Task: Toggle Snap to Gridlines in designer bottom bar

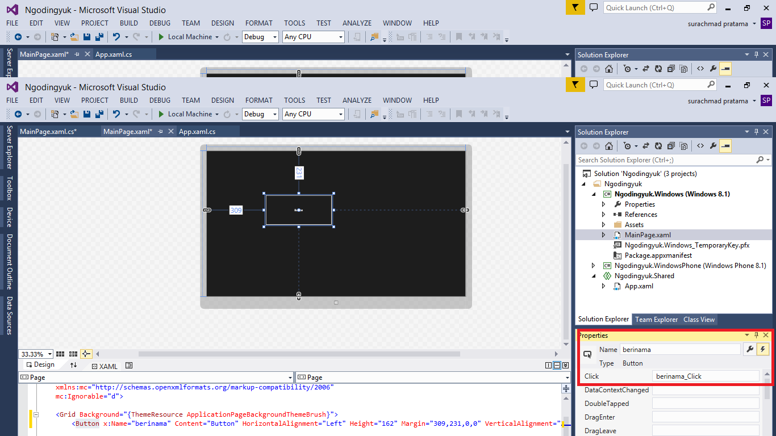Action: coord(73,354)
